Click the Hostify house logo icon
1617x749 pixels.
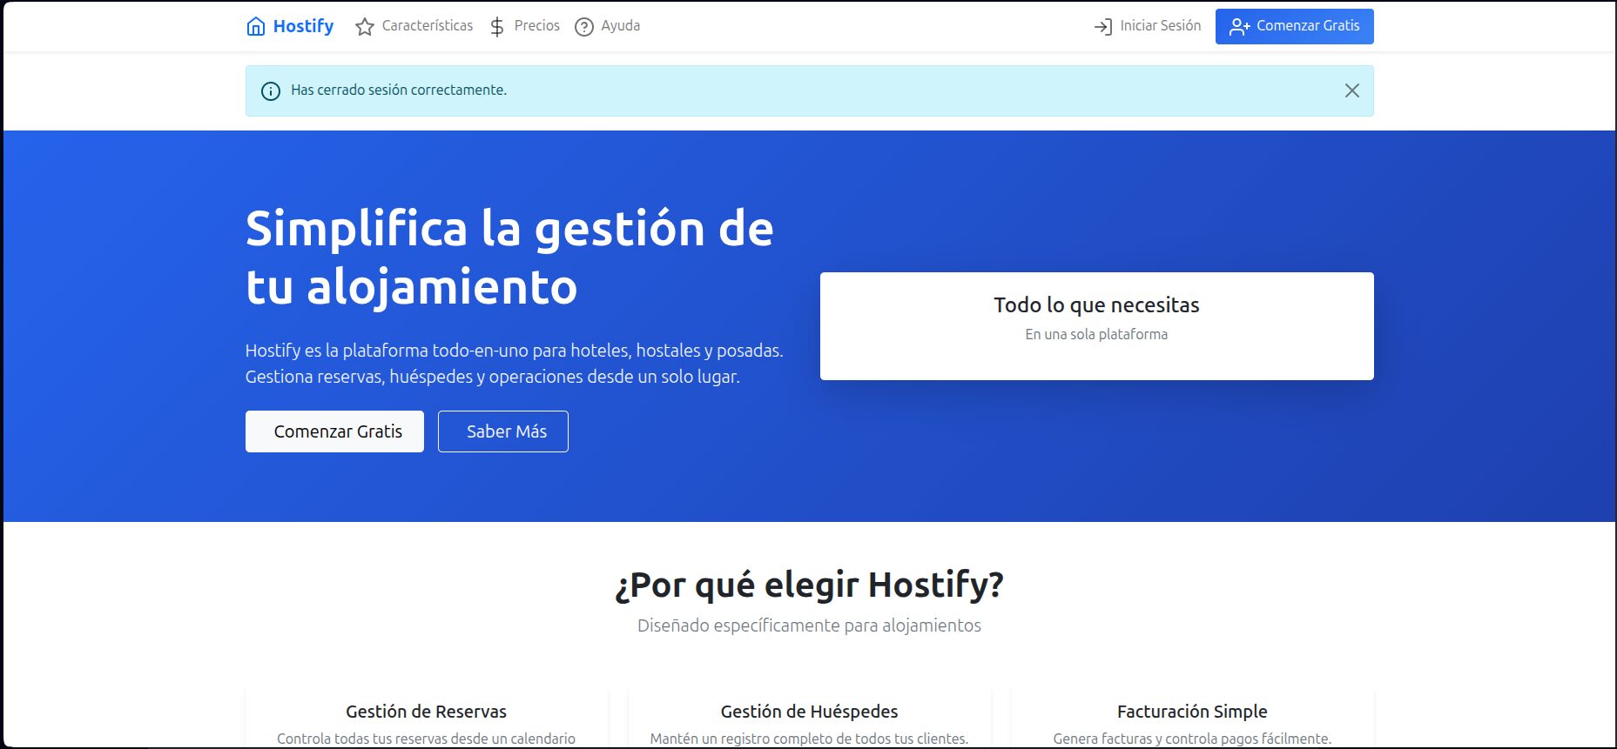coord(255,26)
